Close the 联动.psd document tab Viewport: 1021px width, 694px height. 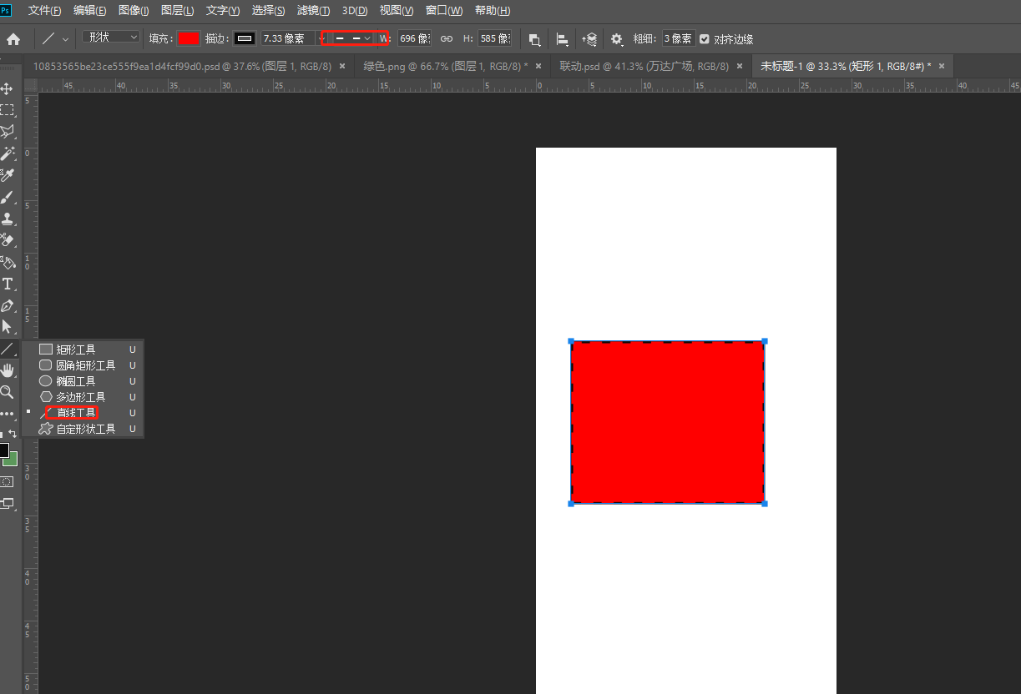pos(739,66)
